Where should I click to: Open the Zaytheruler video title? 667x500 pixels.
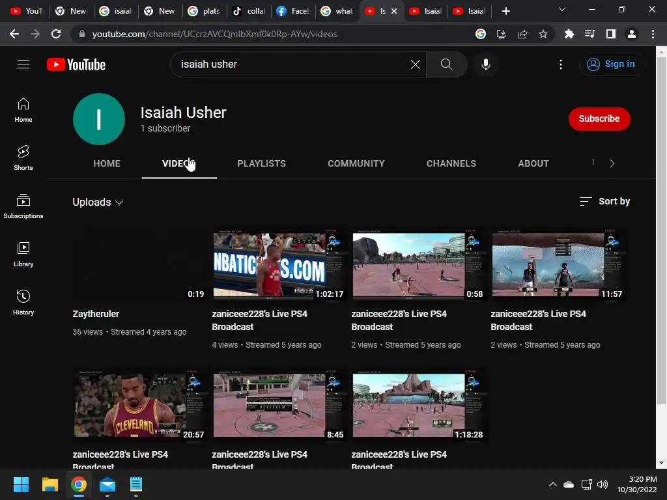pyautogui.click(x=96, y=314)
